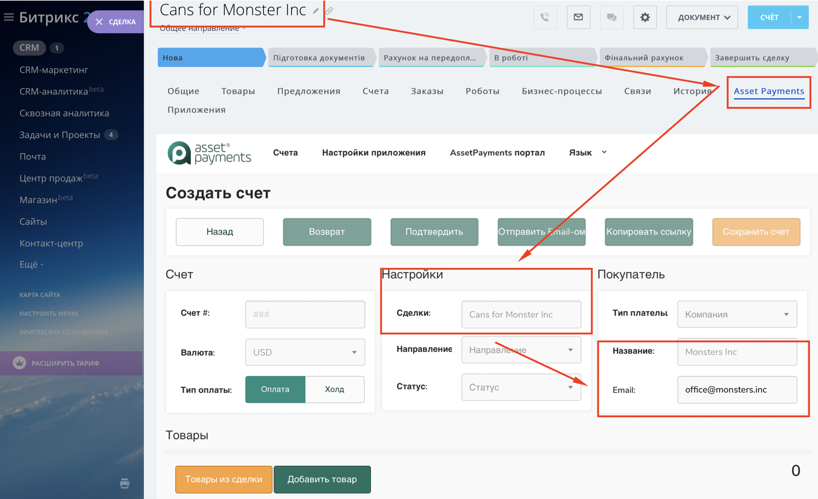The height and width of the screenshot is (499, 818).
Task: Save invoice with Сохранить счет
Action: tap(756, 232)
